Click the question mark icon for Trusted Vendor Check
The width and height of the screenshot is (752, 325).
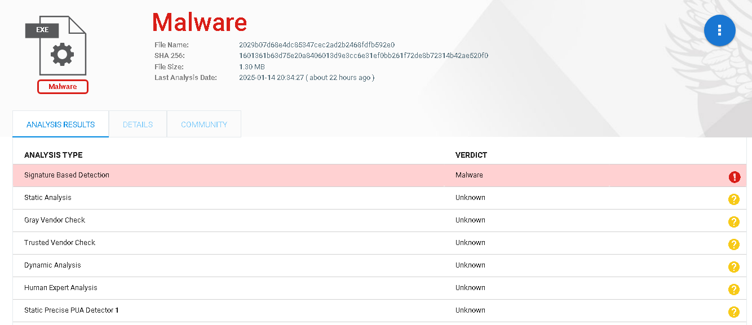click(733, 244)
